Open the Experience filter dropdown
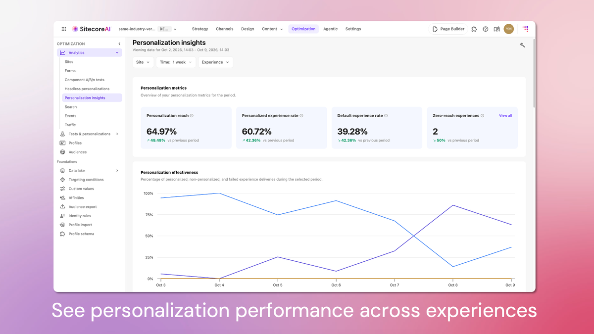Image resolution: width=594 pixels, height=334 pixels. [x=215, y=62]
